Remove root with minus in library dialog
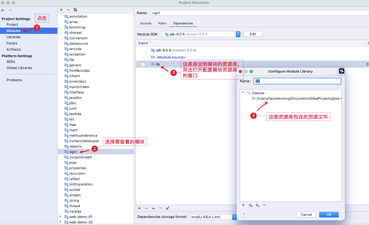 click(264, 205)
